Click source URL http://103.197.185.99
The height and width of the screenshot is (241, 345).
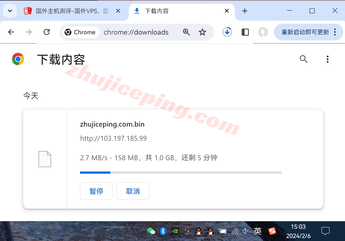click(113, 138)
